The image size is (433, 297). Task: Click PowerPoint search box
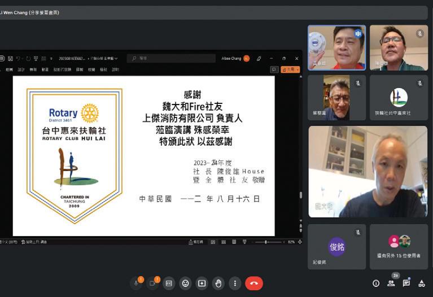(x=171, y=58)
